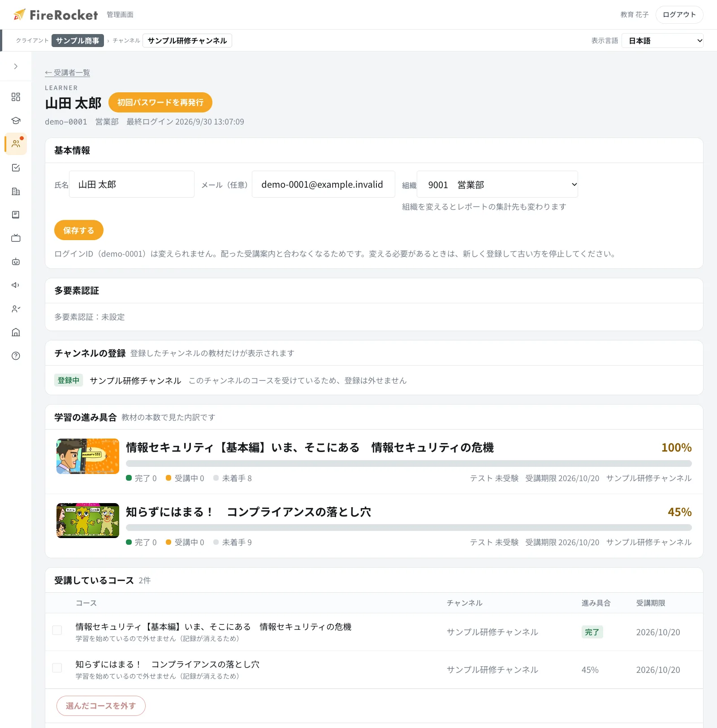Click the ログアウト button
This screenshot has height=728, width=717.
pos(679,15)
